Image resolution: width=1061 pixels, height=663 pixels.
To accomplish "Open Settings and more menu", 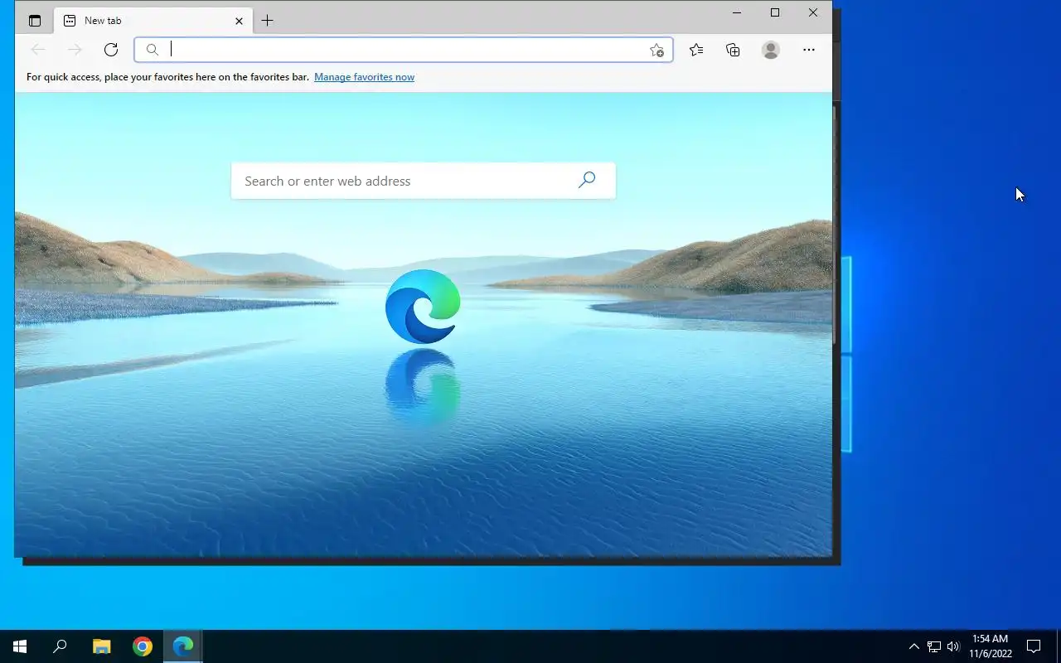I will tap(809, 50).
